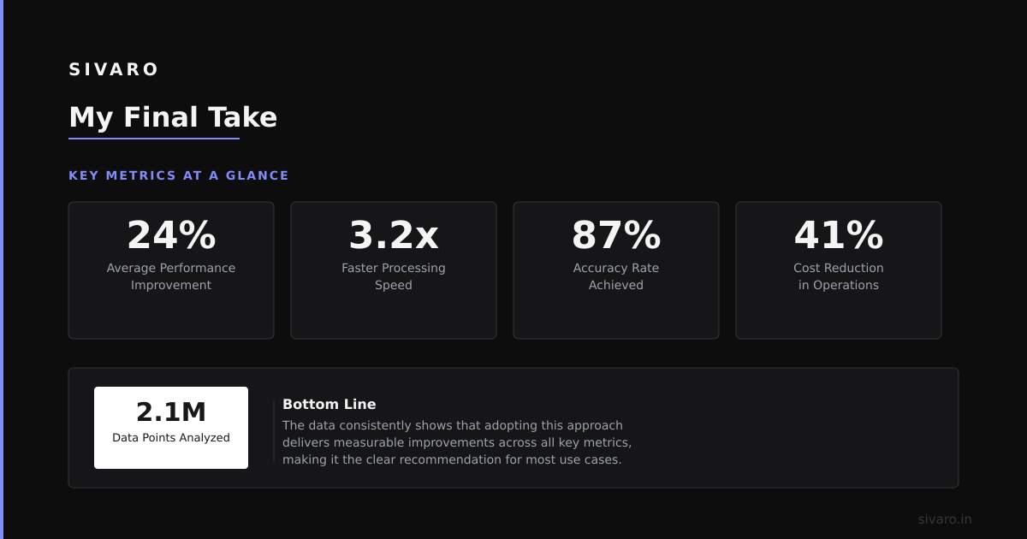Screen dimensions: 1027x539
Task: Click the Key Metrics at a Glance label
Action: (179, 175)
